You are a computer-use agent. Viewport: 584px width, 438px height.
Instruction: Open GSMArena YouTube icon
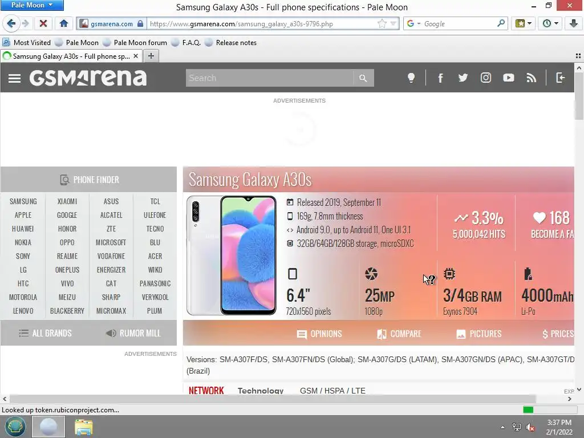click(x=508, y=78)
